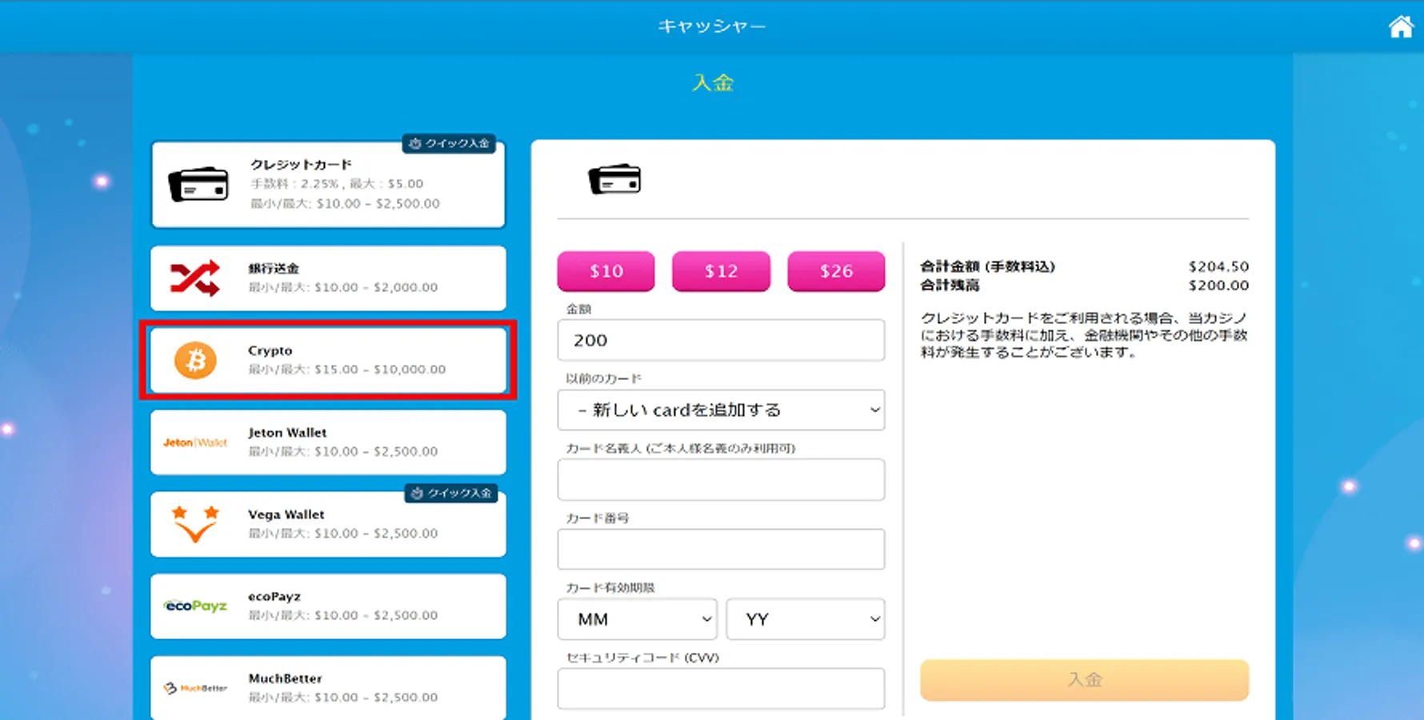
Task: Click the Jeton Wallet logo
Action: [195, 442]
